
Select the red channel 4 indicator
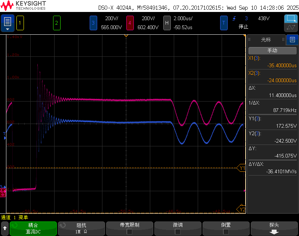[x=130, y=23]
